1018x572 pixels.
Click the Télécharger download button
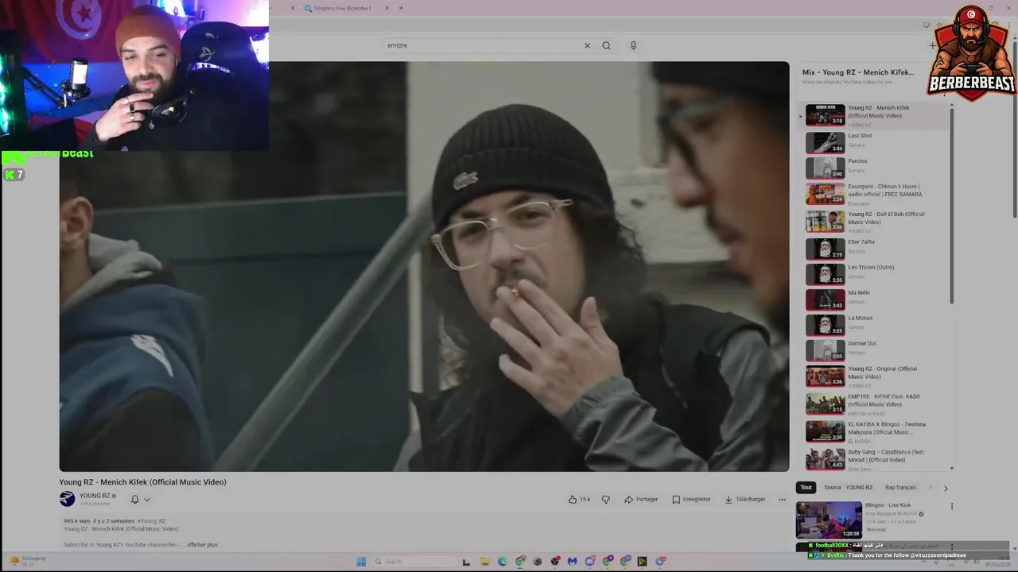745,499
